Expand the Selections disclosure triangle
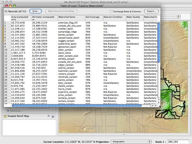The image size is (192, 144). [x=8, y=111]
